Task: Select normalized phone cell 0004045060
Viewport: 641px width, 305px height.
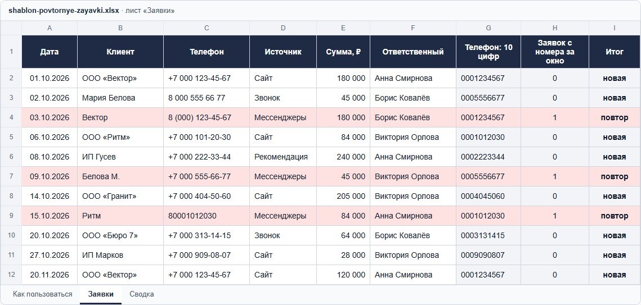Action: (488, 196)
